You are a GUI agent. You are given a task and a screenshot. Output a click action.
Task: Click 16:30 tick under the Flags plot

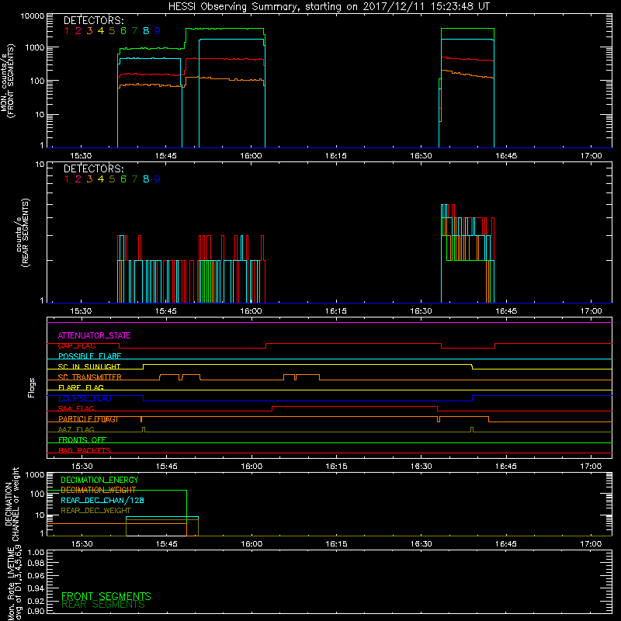421,467
